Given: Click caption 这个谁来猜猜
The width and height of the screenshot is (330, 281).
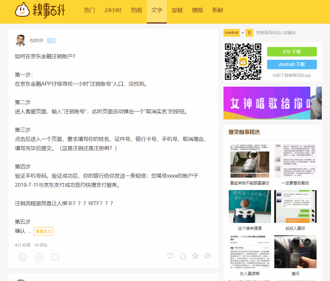Looking at the screenshot, I should point(250,228).
